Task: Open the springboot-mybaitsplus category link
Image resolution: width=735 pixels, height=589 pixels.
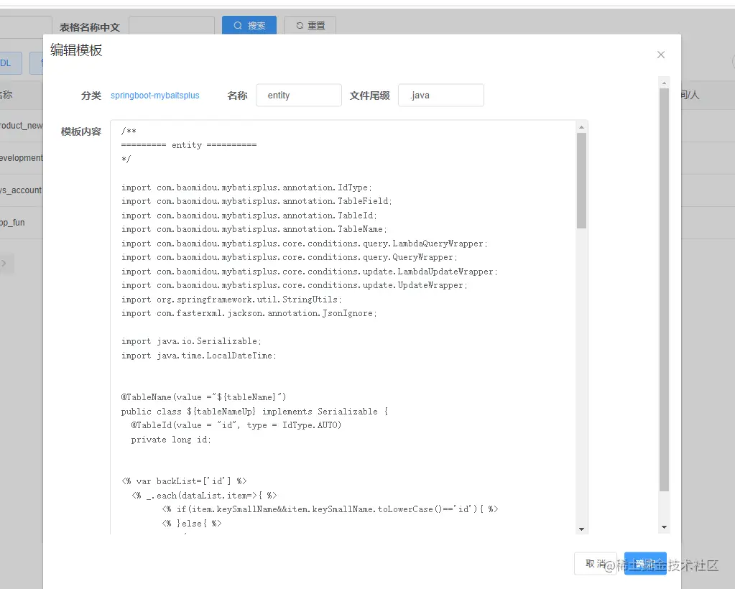Action: (x=154, y=95)
